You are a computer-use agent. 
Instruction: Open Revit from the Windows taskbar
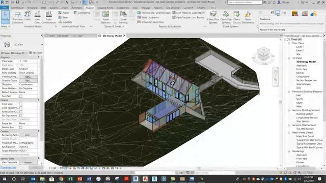click(x=135, y=178)
